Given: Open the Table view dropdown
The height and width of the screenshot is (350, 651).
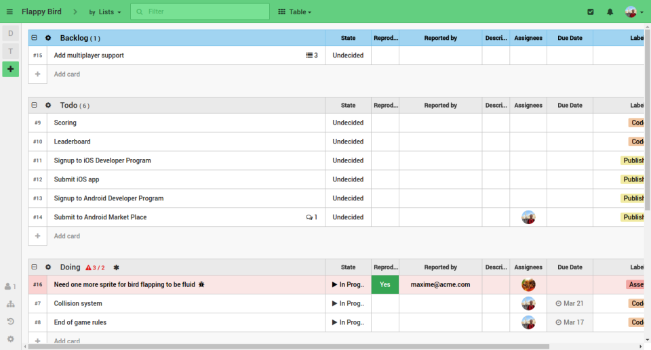Looking at the screenshot, I should [295, 12].
